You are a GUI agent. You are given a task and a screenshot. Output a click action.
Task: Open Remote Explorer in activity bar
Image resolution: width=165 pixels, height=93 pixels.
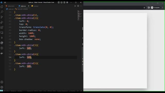(2, 33)
